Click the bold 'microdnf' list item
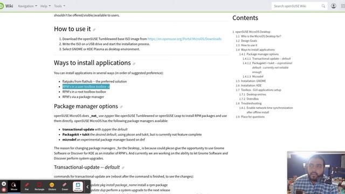 coord(70,140)
